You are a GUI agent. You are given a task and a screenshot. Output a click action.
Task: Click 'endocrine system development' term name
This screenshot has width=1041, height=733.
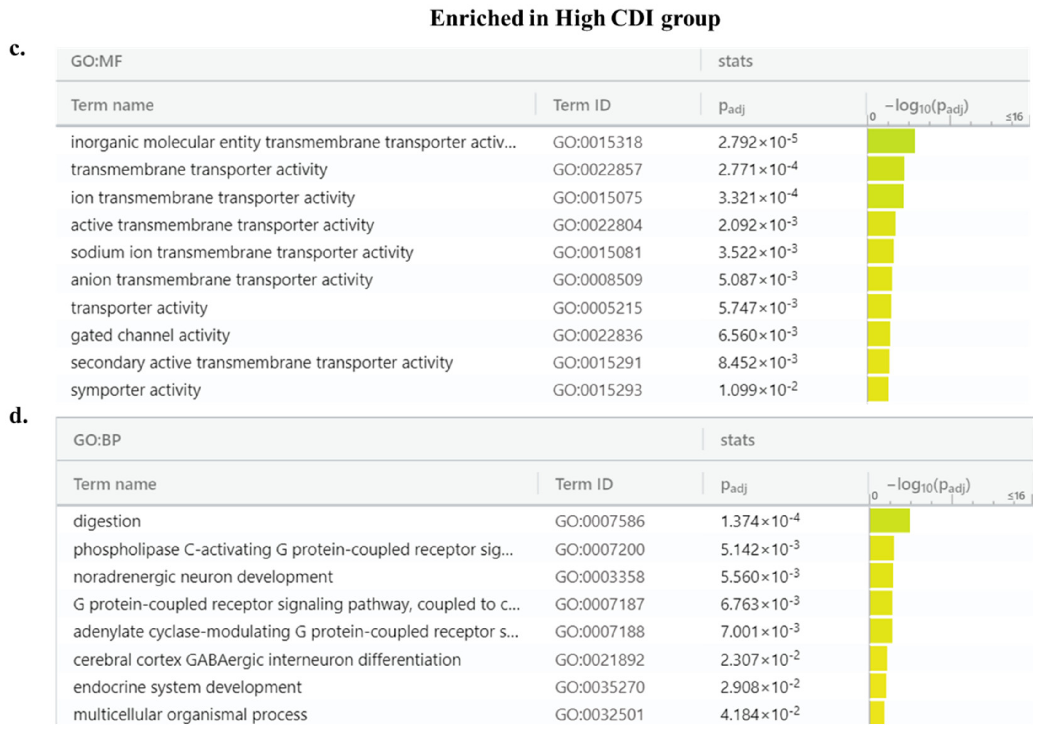click(x=187, y=687)
